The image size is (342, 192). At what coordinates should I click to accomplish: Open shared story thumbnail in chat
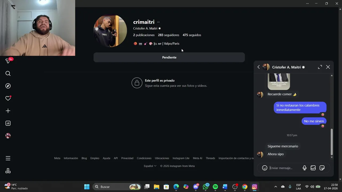tap(279, 82)
